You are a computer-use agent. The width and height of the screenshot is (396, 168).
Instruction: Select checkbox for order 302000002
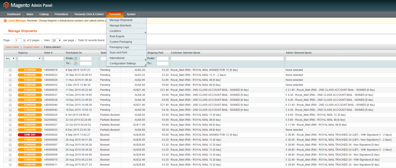[10, 120]
